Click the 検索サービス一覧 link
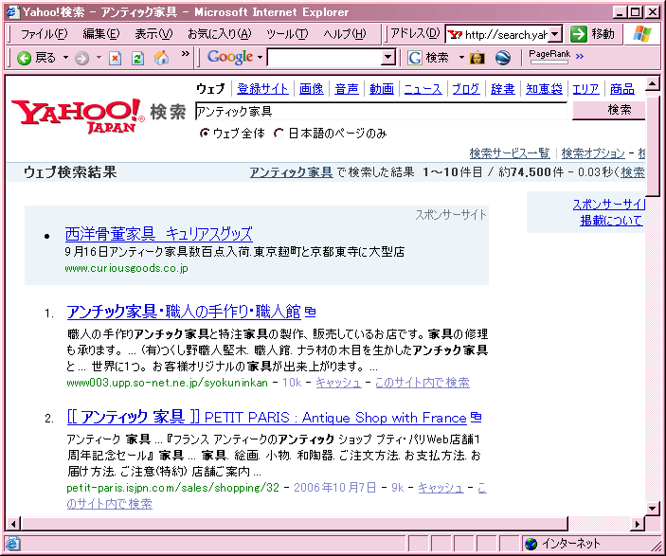The height and width of the screenshot is (556, 666). (x=510, y=152)
